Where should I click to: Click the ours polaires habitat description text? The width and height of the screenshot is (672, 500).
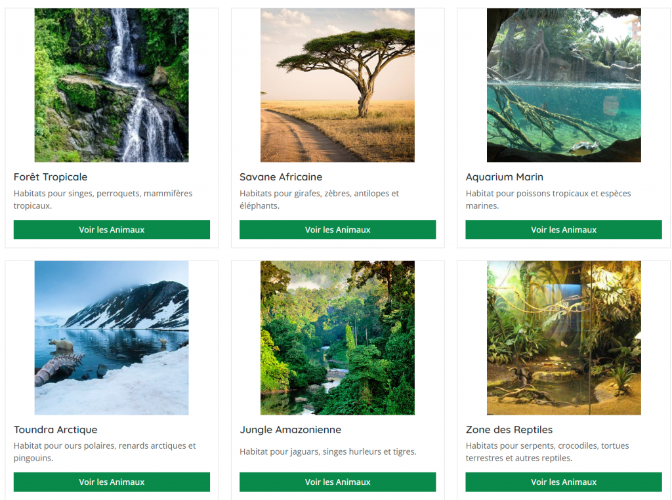[x=104, y=451]
